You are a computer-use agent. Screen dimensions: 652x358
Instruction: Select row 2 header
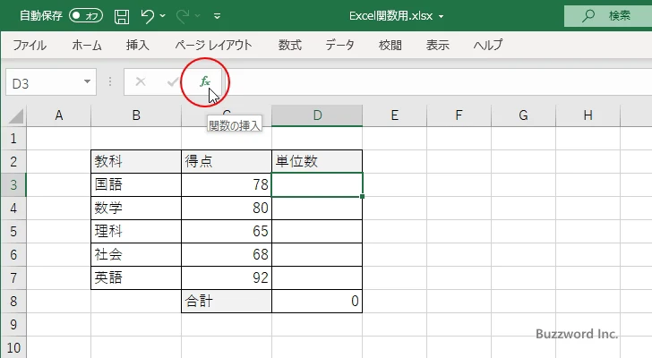[x=13, y=161]
